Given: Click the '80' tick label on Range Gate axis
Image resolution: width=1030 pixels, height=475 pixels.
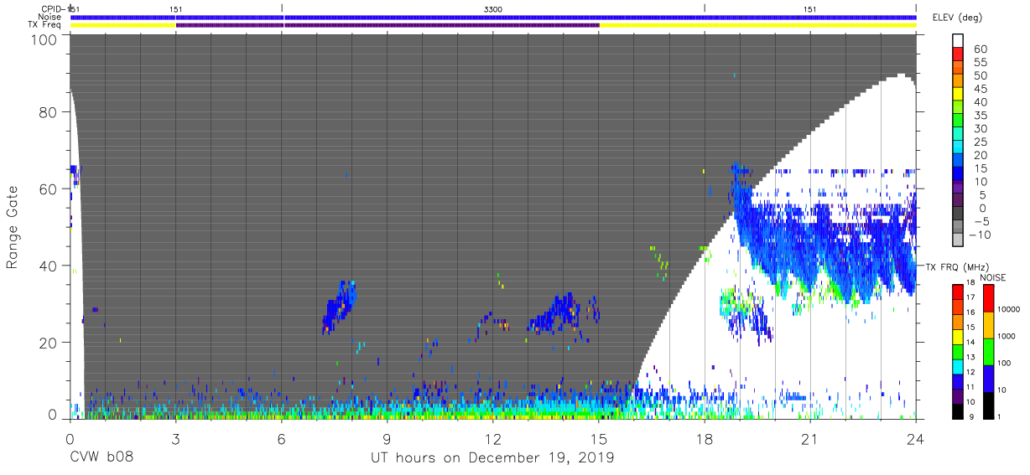Looking at the screenshot, I should [48, 112].
